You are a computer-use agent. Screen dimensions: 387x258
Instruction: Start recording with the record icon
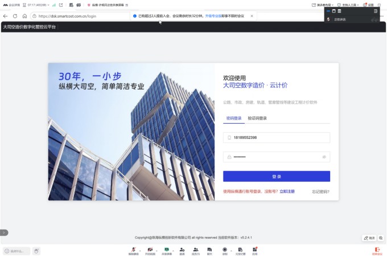tap(225, 249)
